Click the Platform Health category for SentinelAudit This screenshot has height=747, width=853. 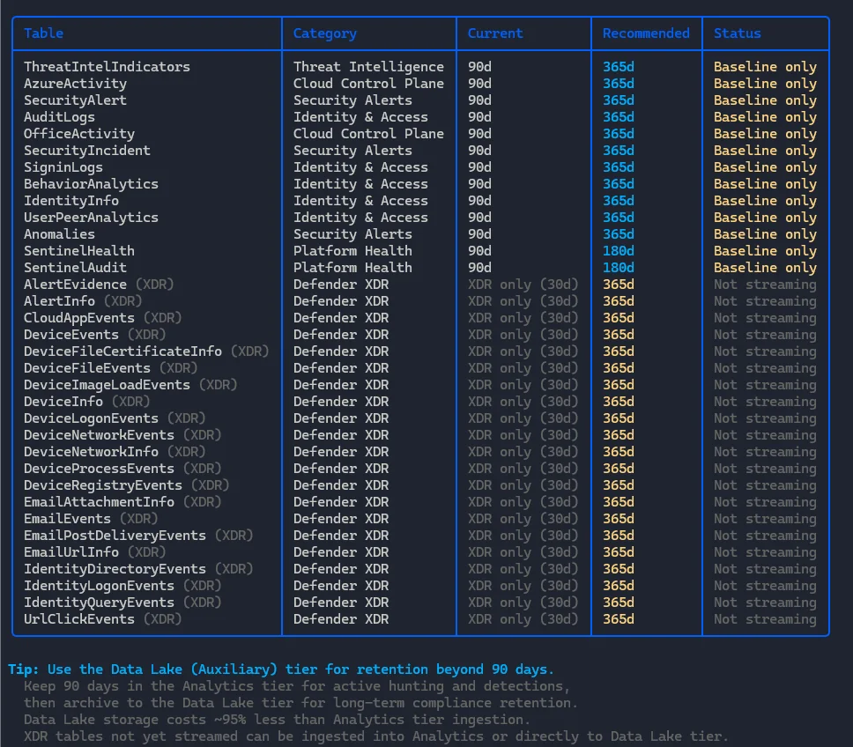coord(352,268)
